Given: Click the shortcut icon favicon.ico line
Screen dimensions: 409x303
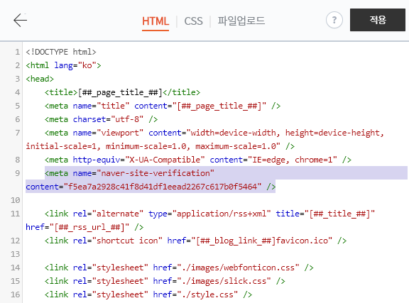Looking at the screenshot, I should (x=196, y=241).
